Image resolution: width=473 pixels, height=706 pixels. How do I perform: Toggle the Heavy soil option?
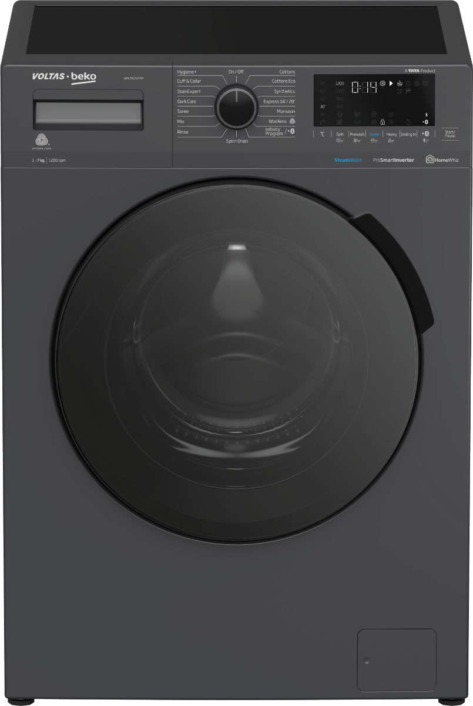coord(391,136)
